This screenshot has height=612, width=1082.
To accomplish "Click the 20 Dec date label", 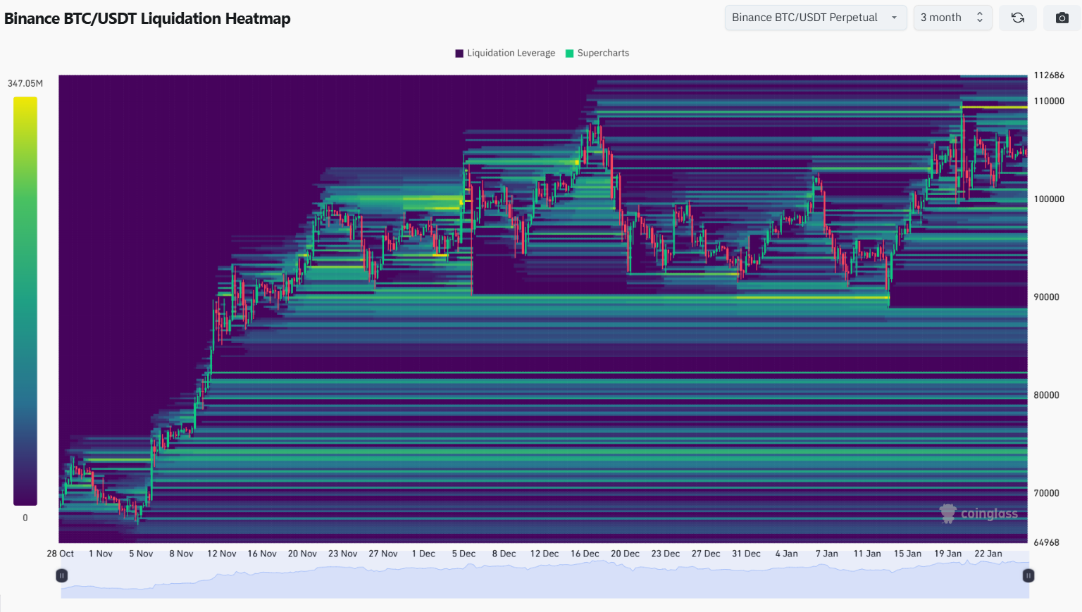I will click(x=626, y=554).
